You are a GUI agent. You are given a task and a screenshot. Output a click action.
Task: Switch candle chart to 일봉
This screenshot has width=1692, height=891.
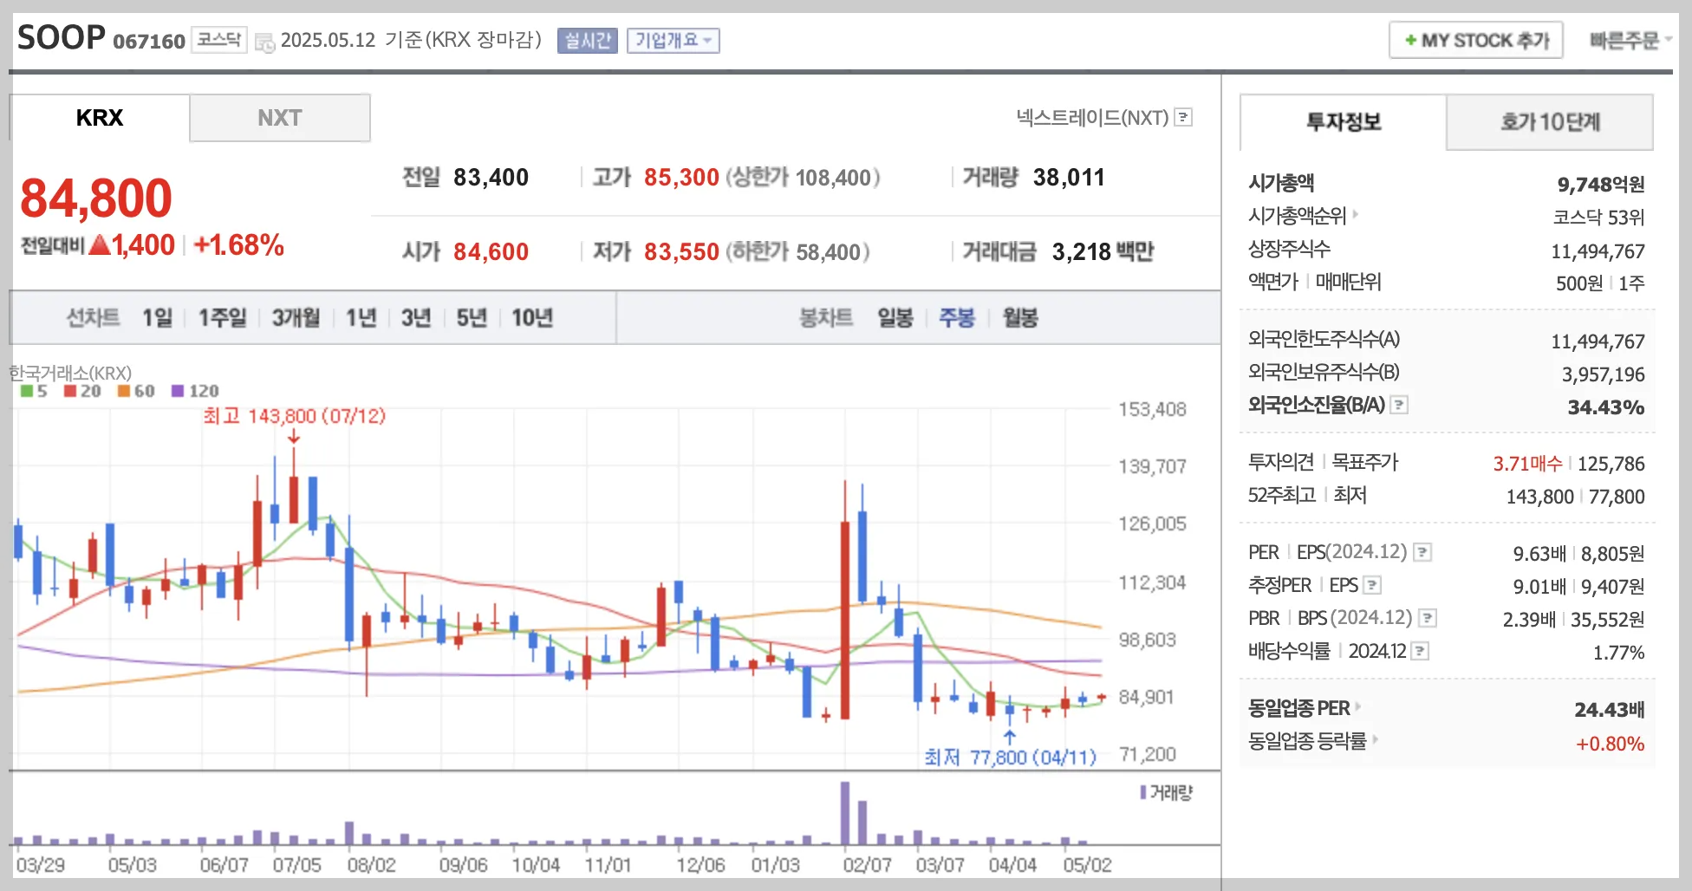point(895,318)
